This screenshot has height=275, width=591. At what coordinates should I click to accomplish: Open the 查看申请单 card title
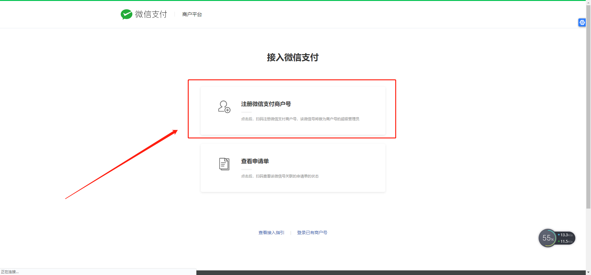255,161
